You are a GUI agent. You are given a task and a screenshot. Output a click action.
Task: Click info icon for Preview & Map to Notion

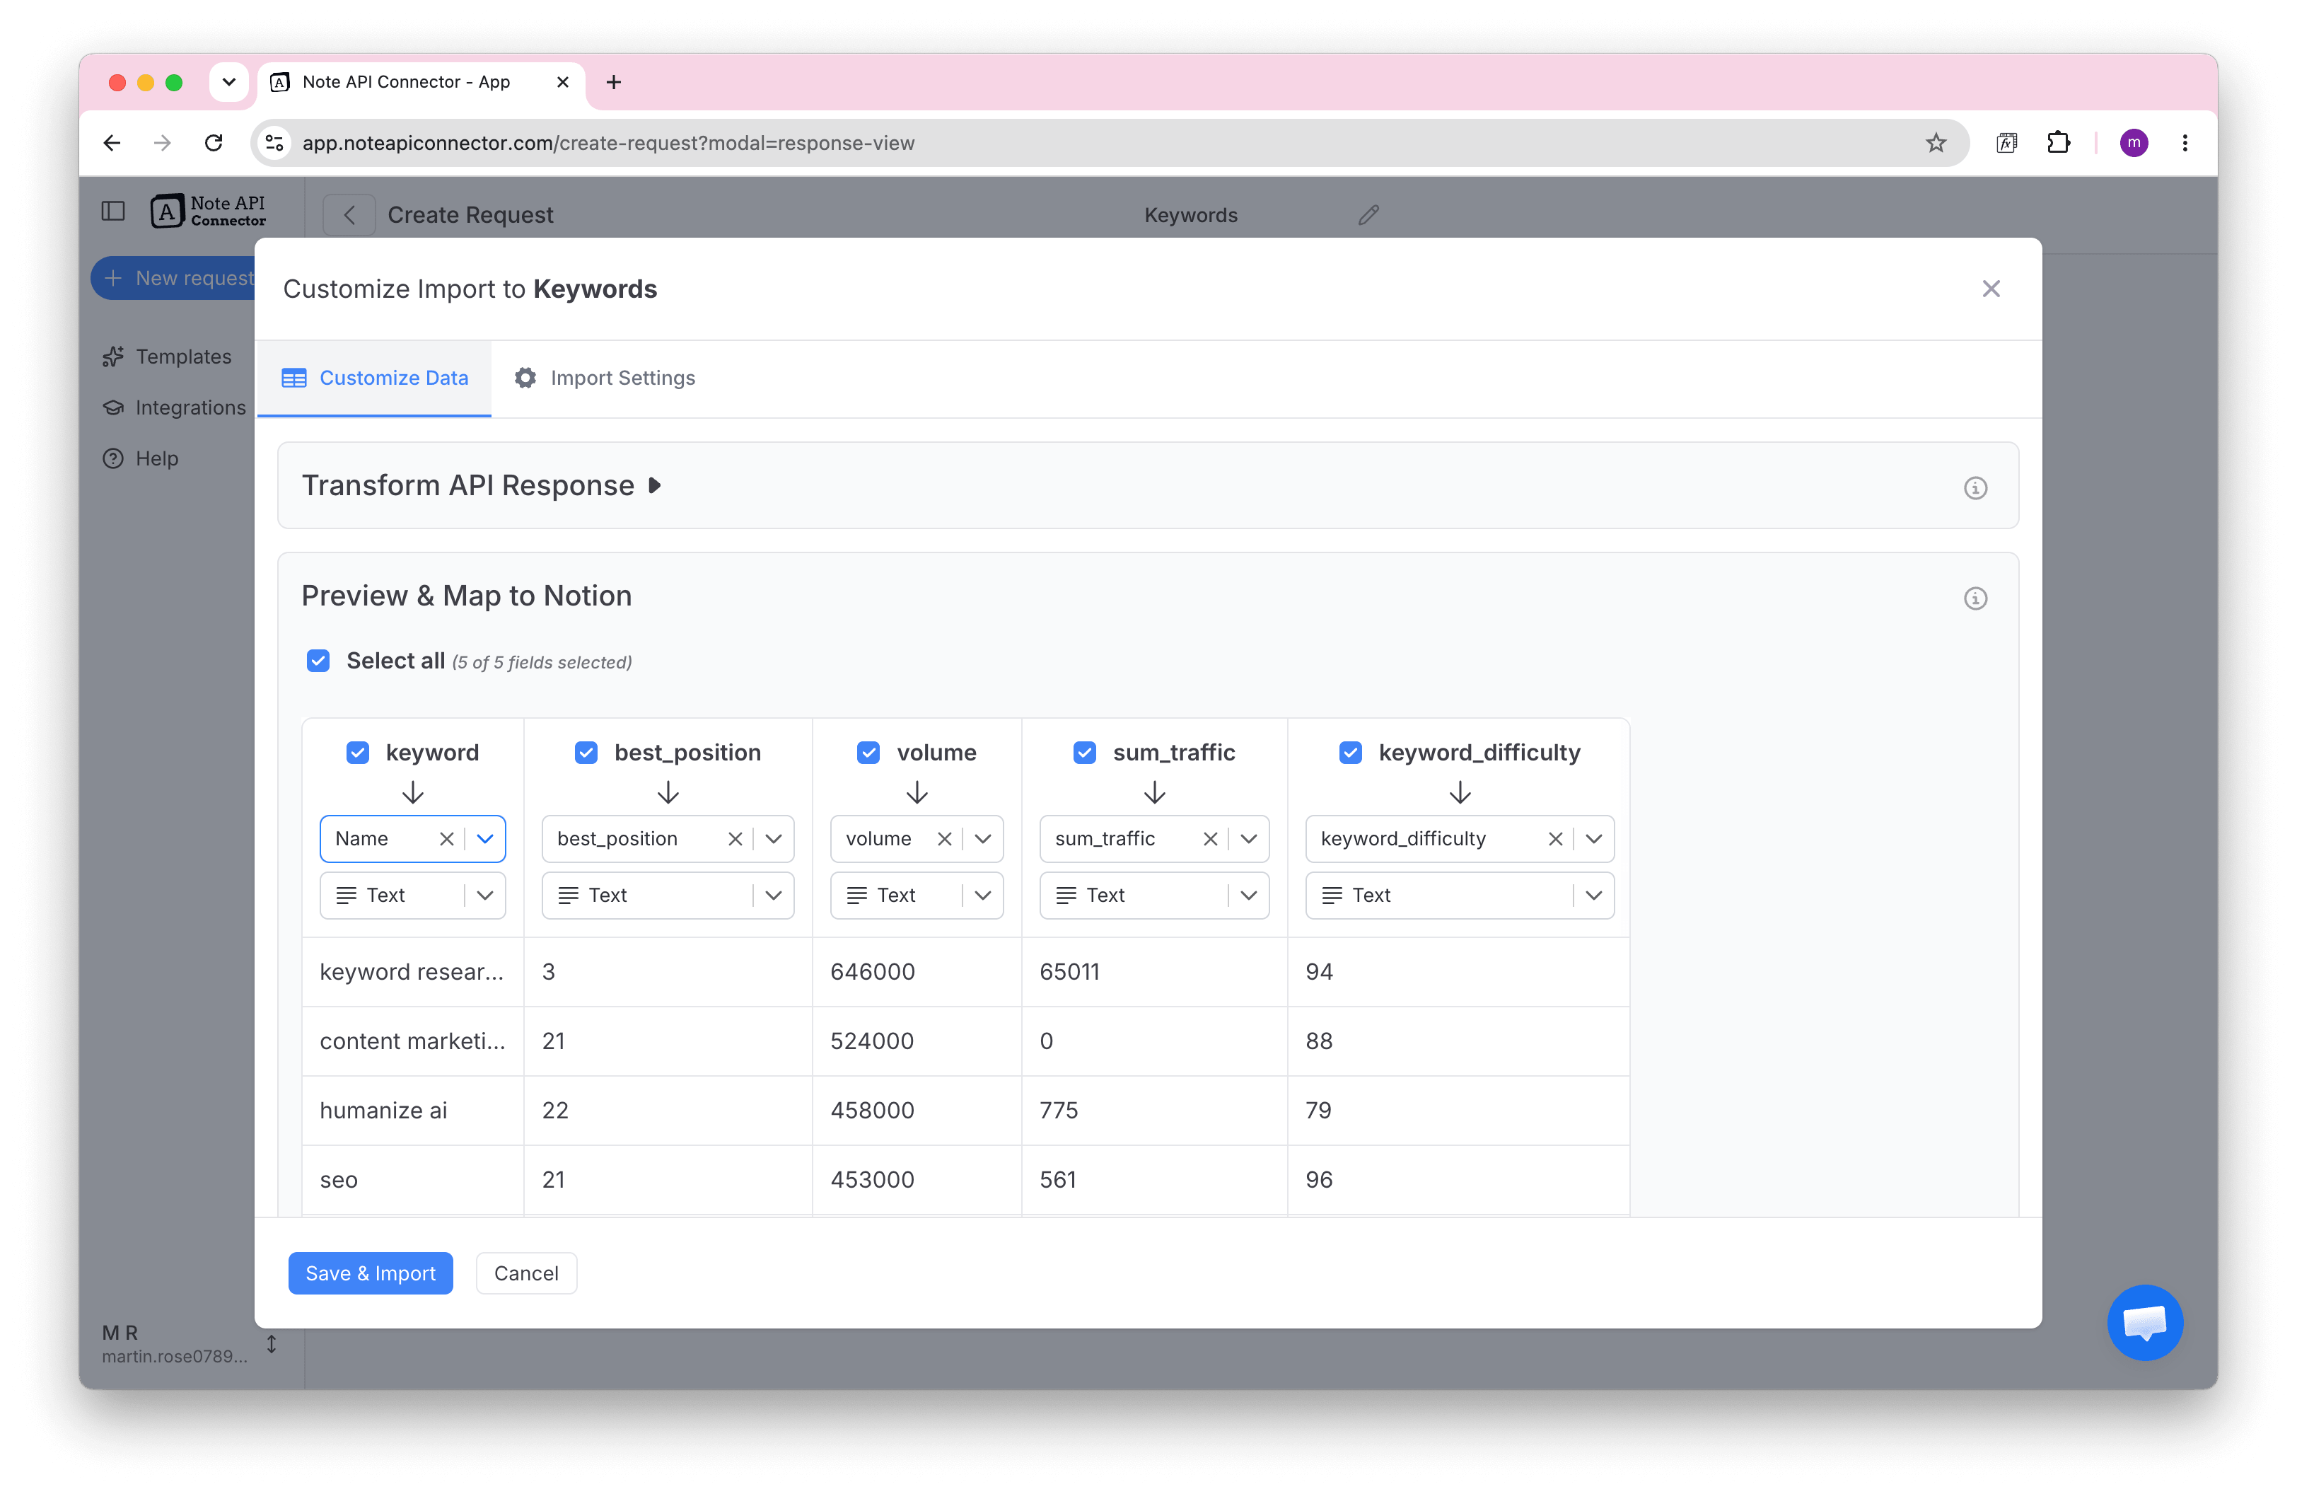[1975, 598]
